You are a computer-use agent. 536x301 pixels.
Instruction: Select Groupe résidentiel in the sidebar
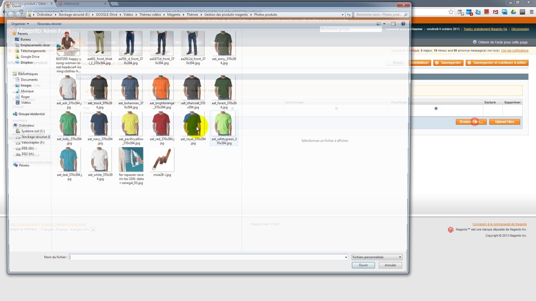(x=28, y=114)
